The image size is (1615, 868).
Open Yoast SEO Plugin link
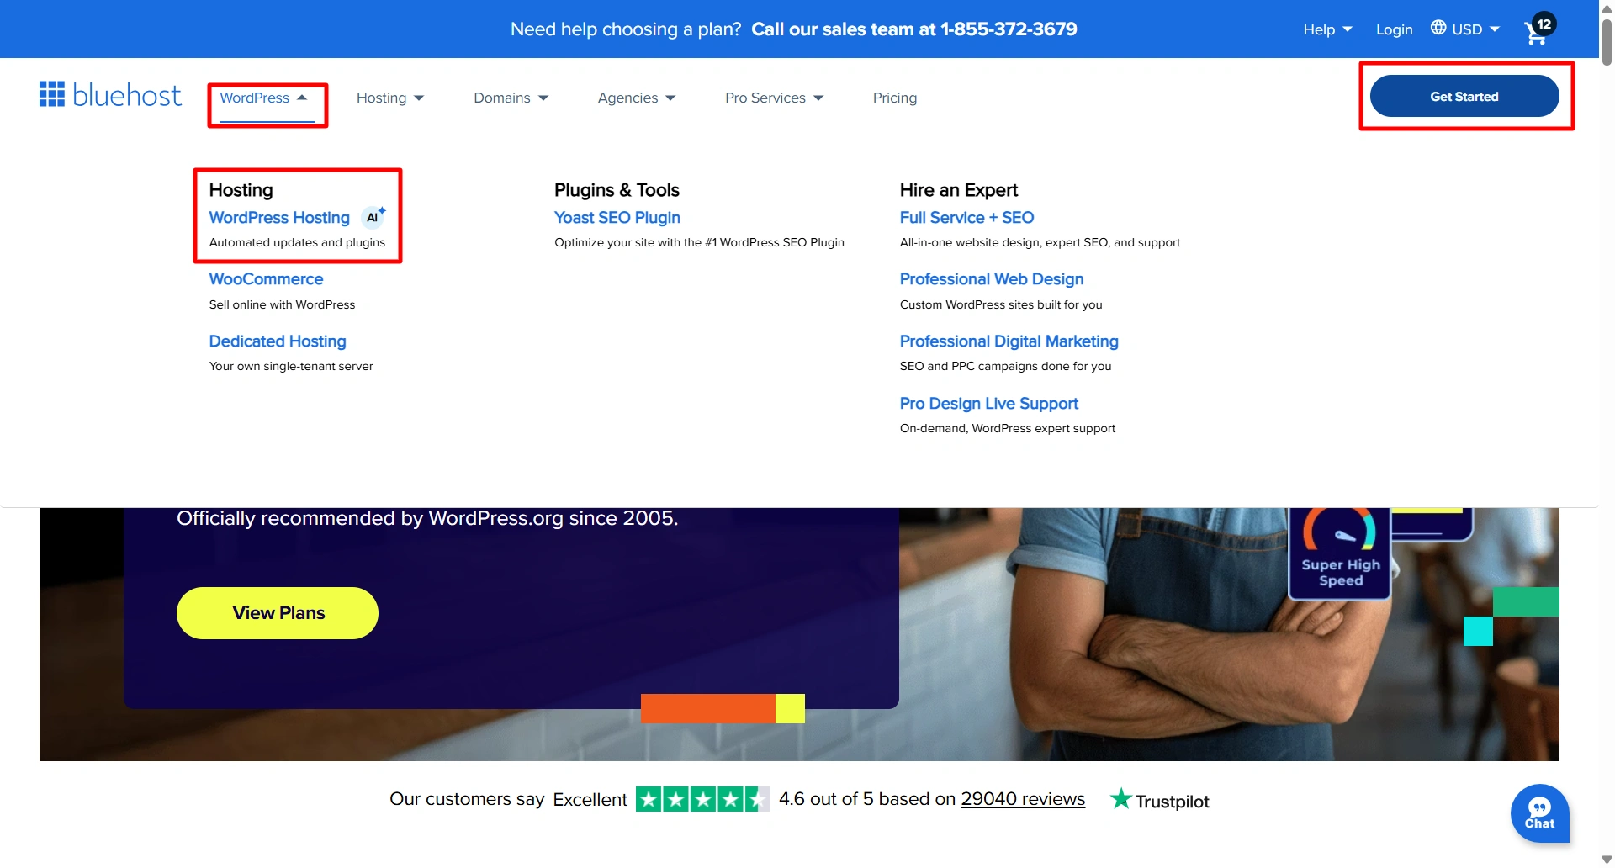coord(617,218)
